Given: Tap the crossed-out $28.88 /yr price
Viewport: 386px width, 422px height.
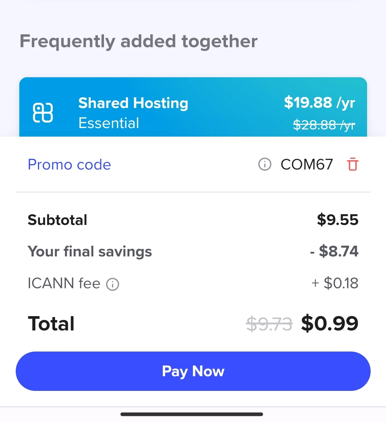Looking at the screenshot, I should [324, 125].
